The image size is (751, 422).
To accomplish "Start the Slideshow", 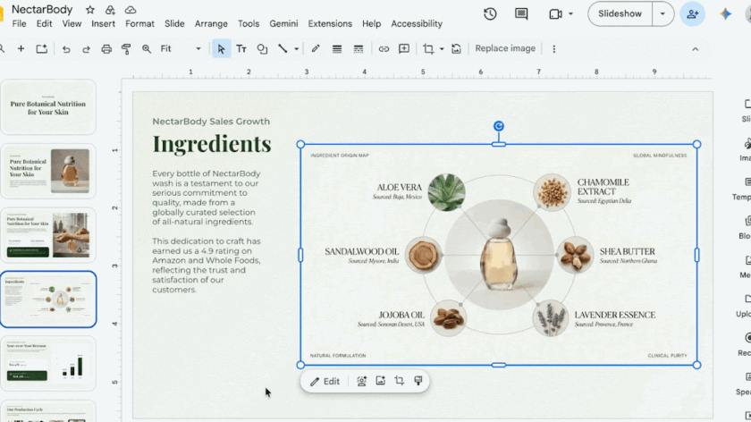I will click(x=620, y=14).
